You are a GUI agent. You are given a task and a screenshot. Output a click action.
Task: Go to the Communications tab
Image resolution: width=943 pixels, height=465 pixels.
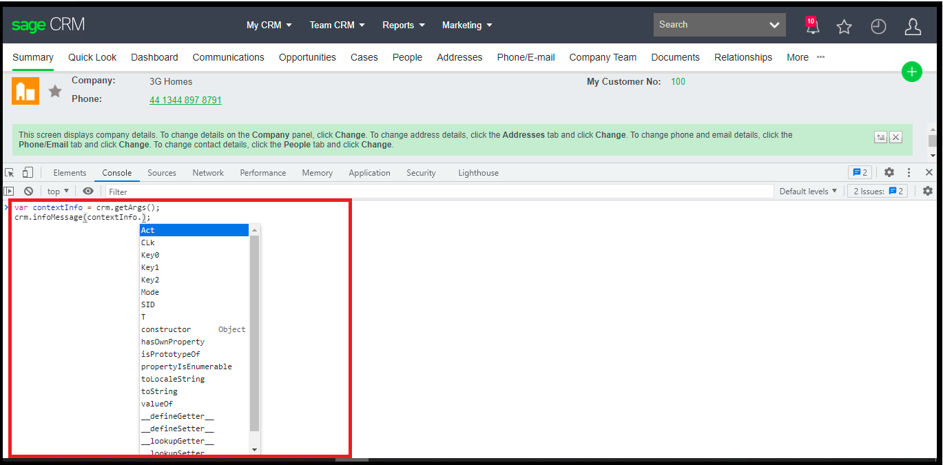[228, 57]
